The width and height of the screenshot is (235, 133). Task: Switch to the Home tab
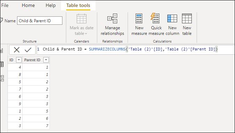(28, 5)
